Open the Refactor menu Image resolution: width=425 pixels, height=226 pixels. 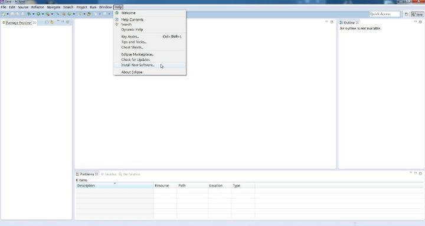37,7
